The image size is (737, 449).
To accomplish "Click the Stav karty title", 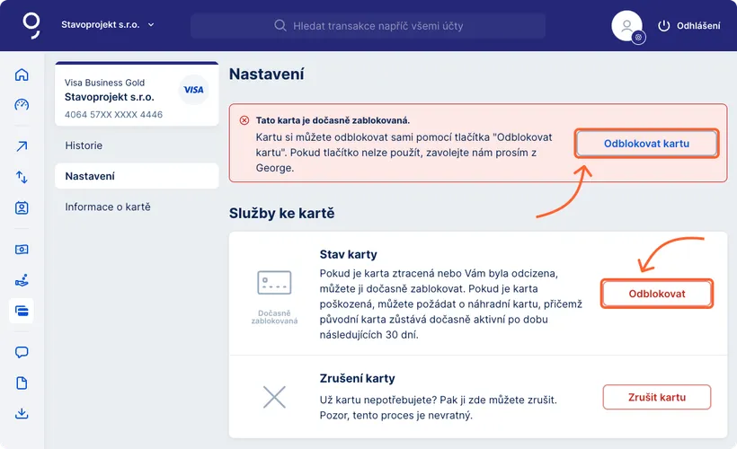I will tap(349, 254).
